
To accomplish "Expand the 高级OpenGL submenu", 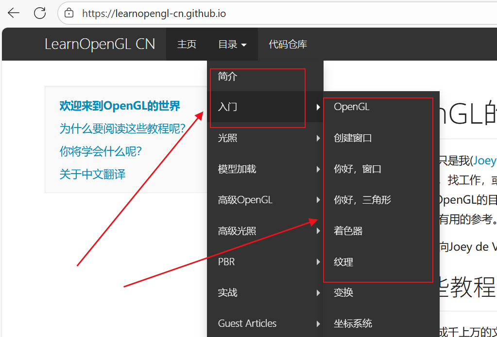I will (x=265, y=200).
